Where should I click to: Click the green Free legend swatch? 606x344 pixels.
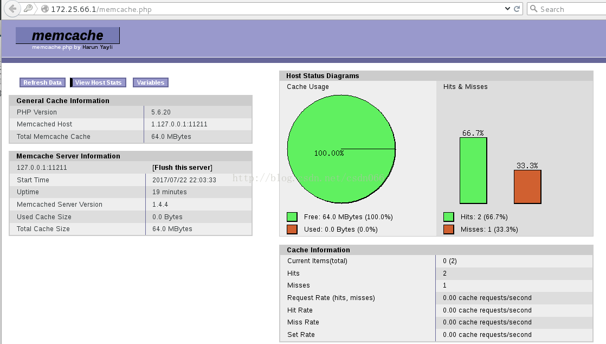[x=292, y=216]
